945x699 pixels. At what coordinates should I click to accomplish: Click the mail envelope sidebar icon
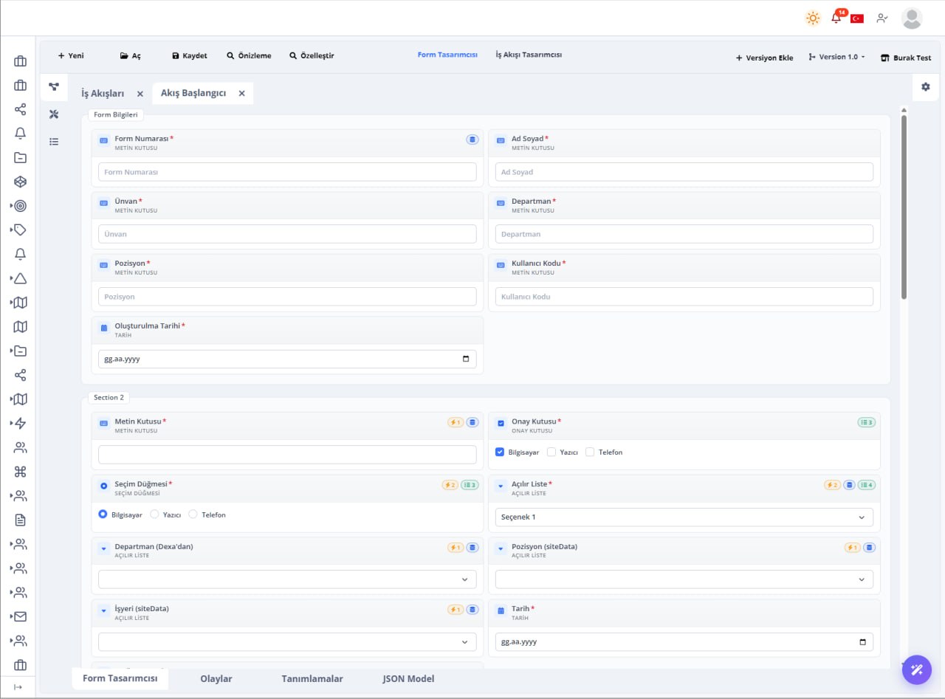pos(21,616)
